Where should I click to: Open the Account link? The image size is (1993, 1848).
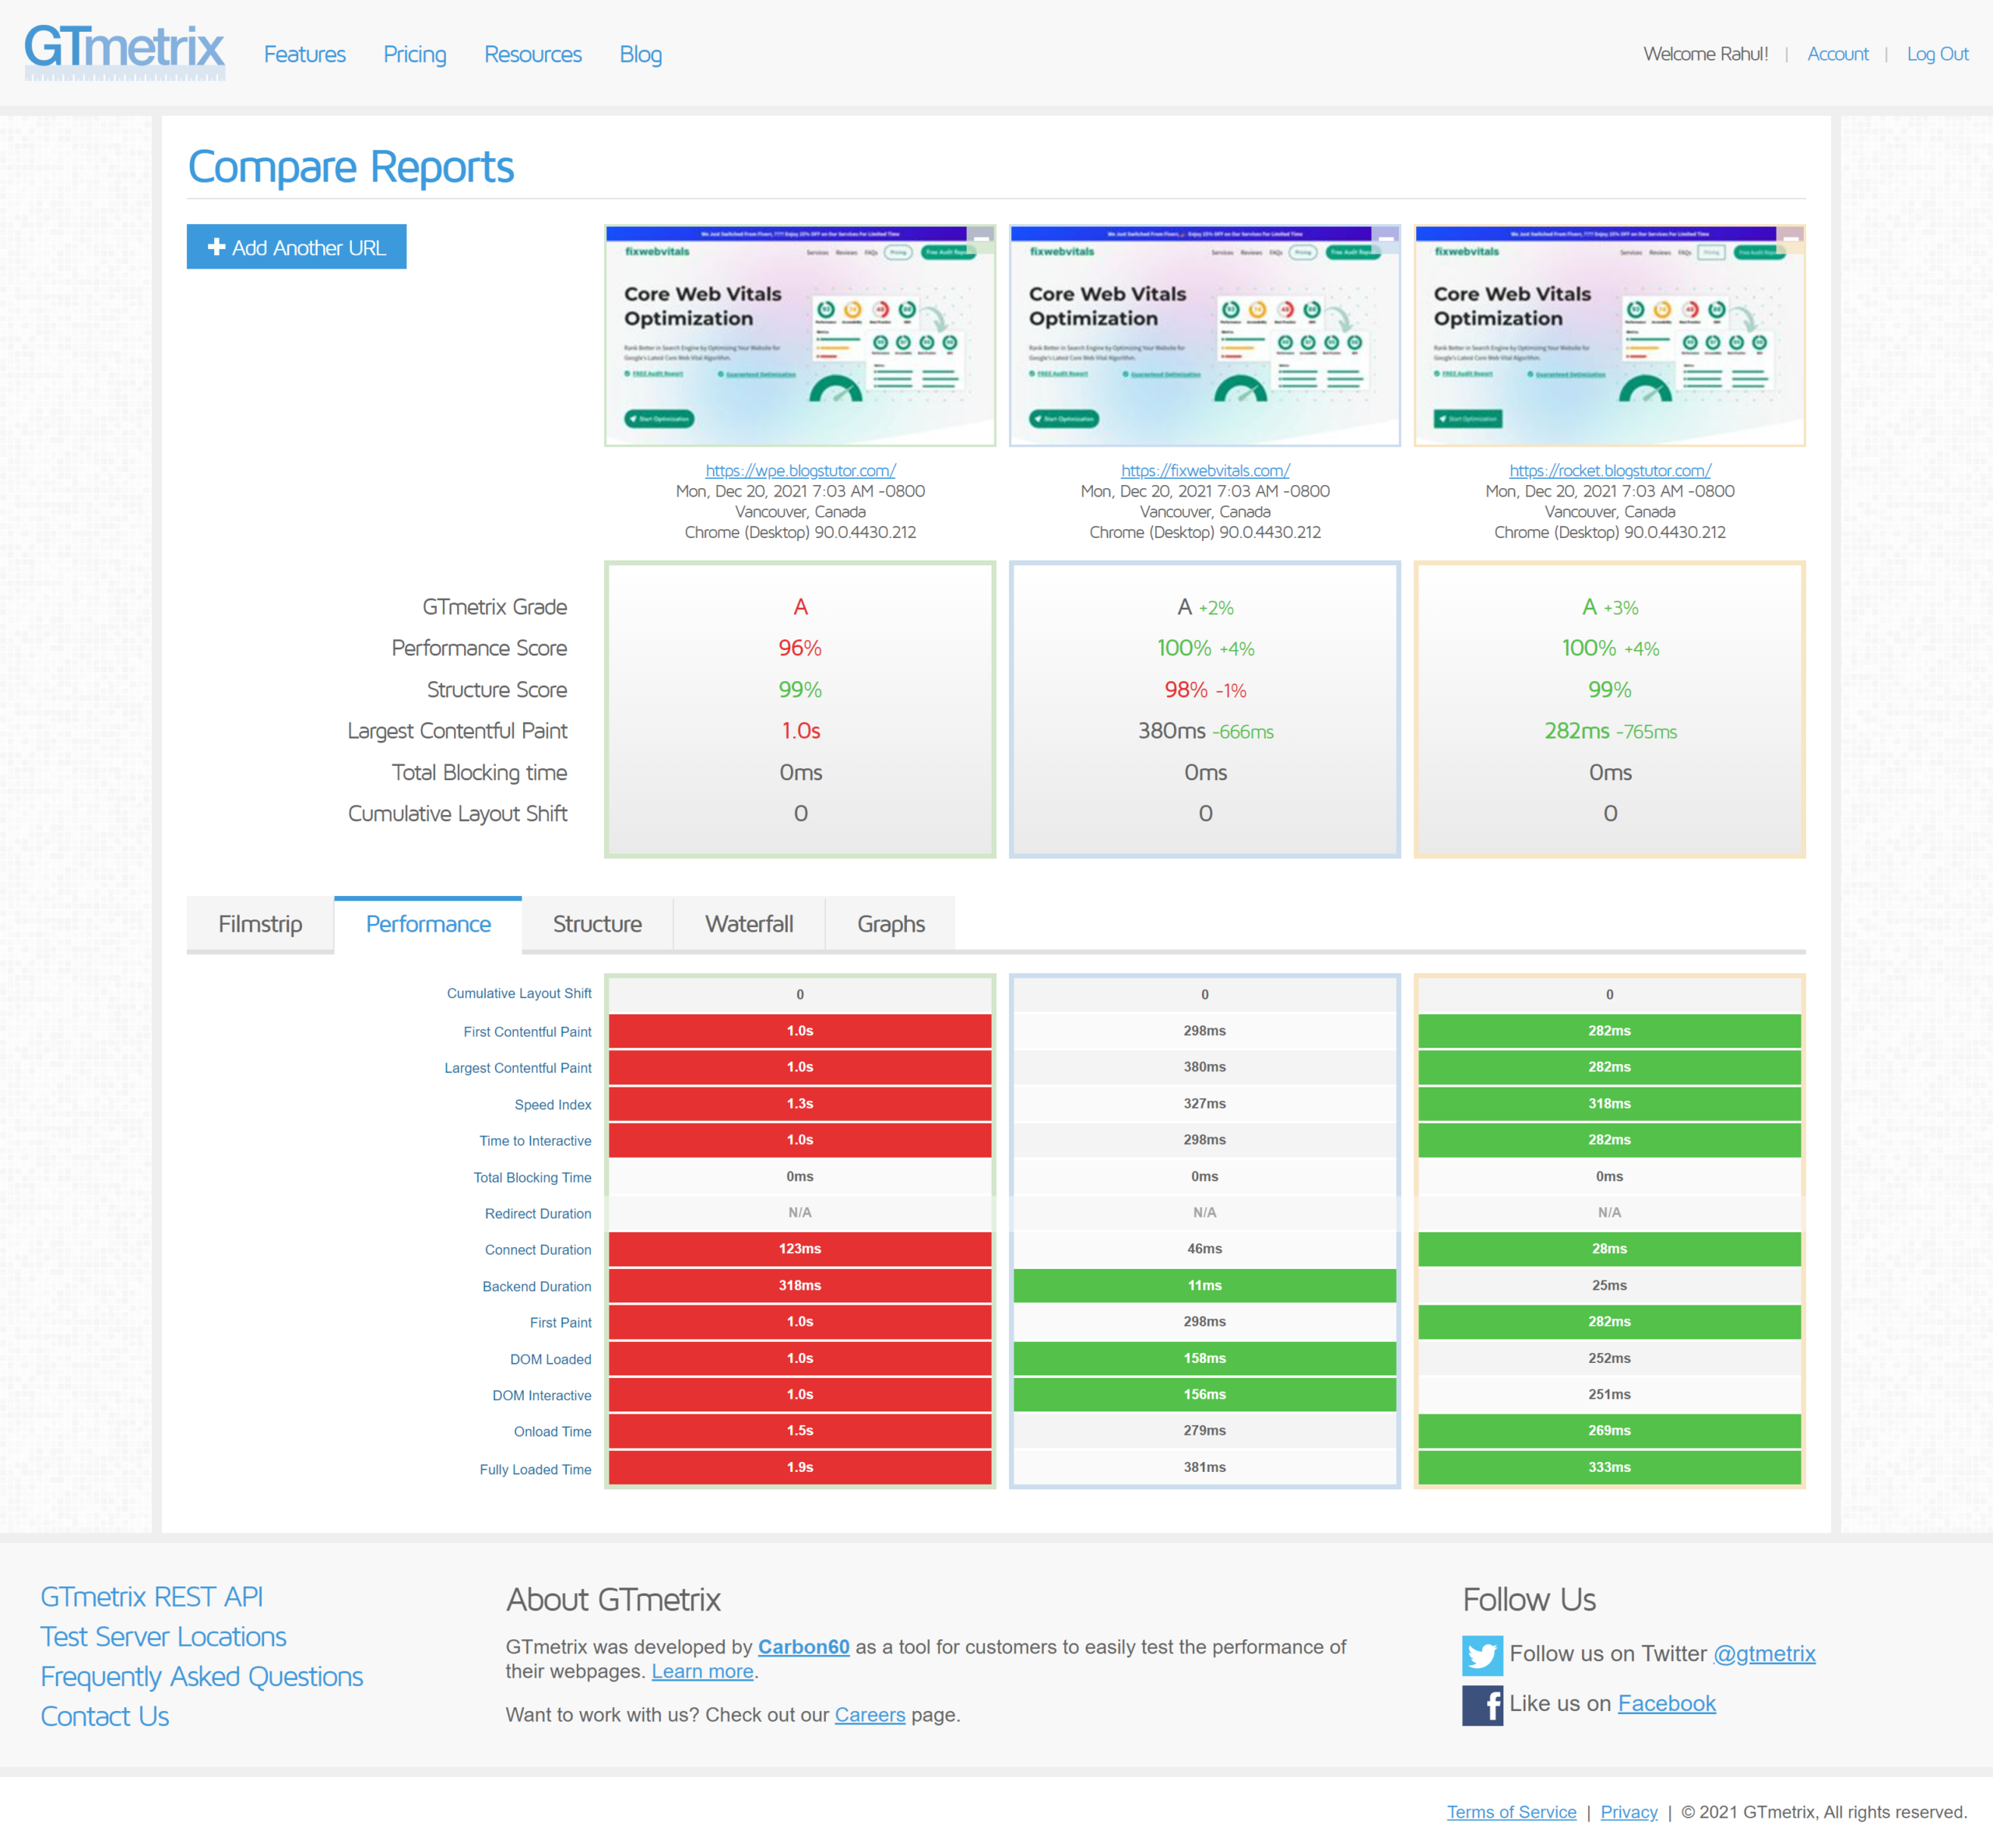pyautogui.click(x=1838, y=54)
